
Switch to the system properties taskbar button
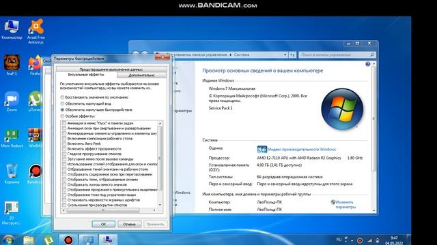pyautogui.click(x=108, y=240)
